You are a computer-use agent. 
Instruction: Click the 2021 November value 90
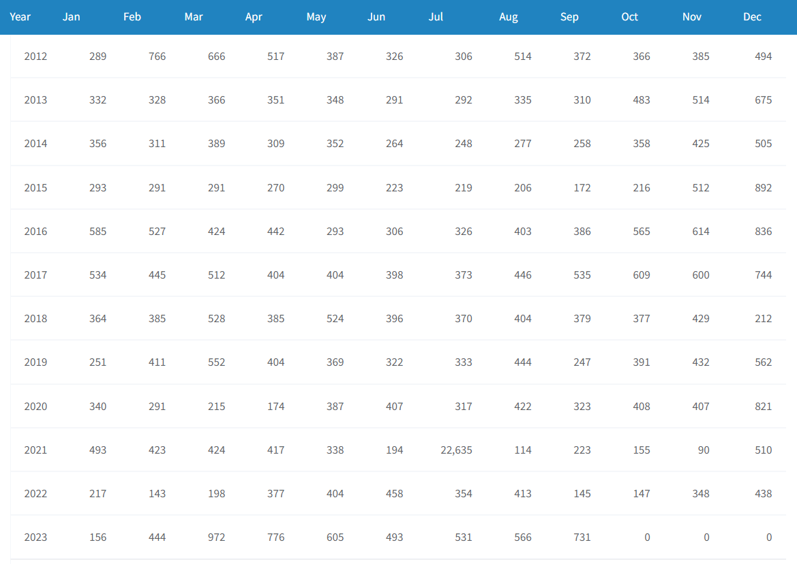pos(704,450)
